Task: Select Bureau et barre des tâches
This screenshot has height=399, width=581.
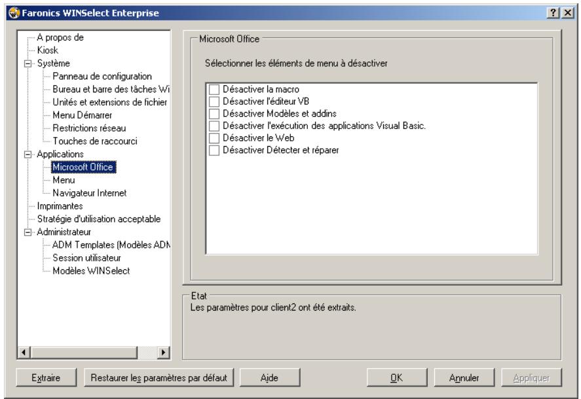Action: (111, 89)
